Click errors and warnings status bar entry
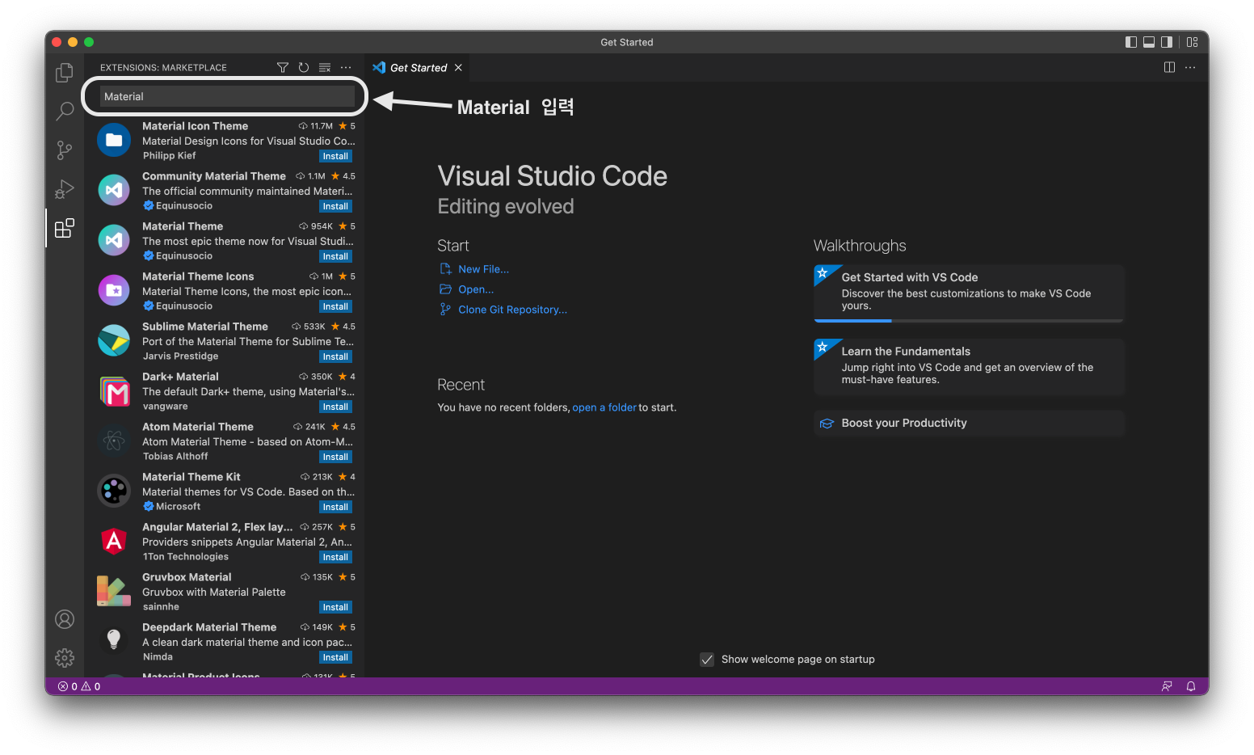1254x755 pixels. (79, 686)
